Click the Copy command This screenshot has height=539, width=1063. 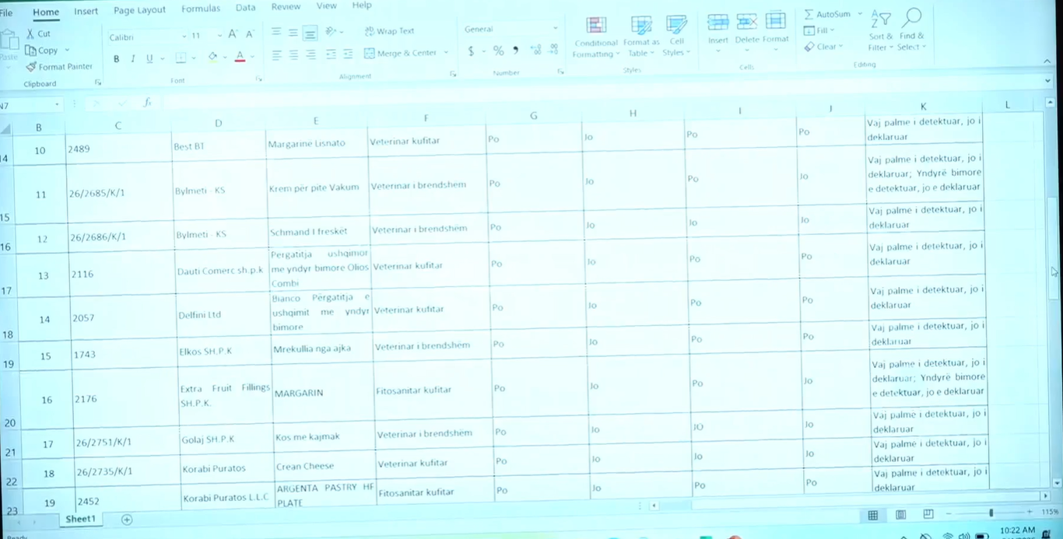point(43,50)
